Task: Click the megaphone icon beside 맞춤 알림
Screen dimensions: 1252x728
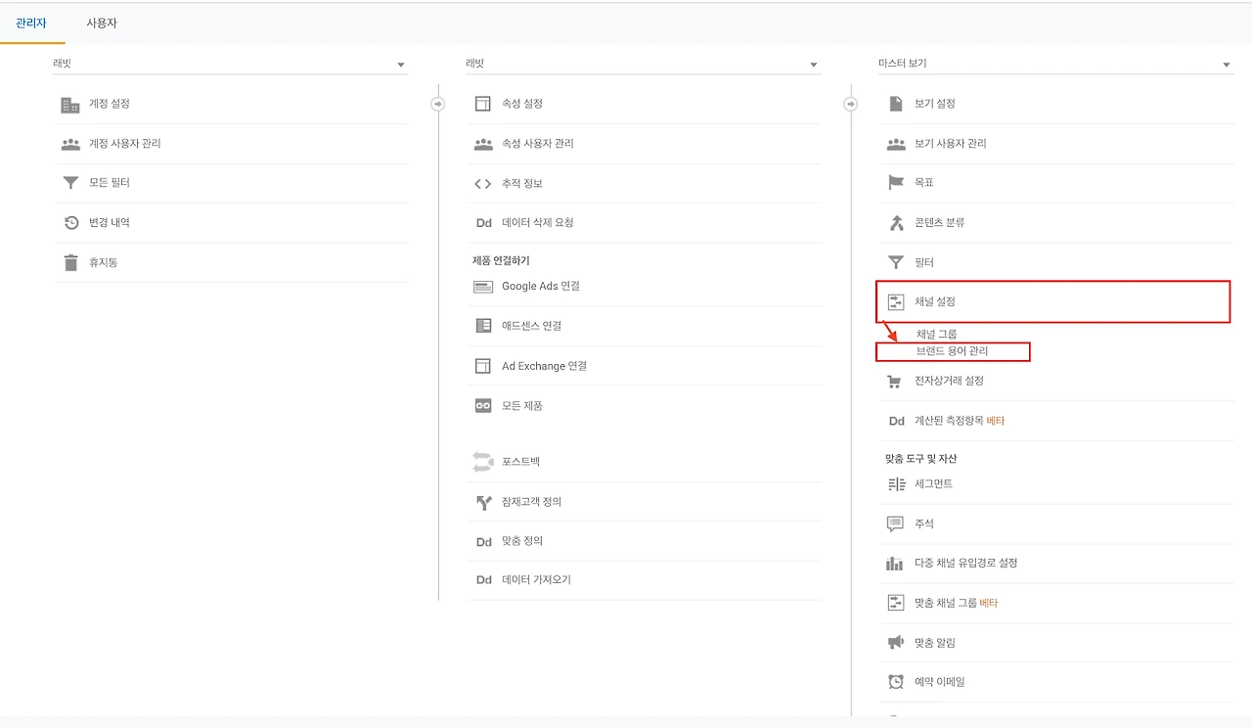Action: (x=896, y=643)
